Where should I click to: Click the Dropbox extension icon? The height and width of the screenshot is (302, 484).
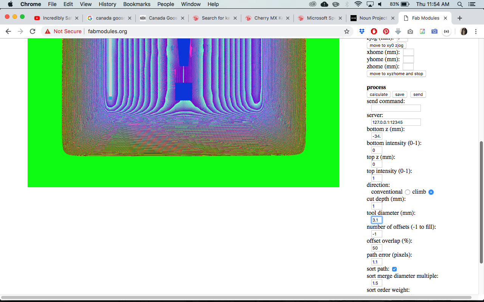point(362,31)
